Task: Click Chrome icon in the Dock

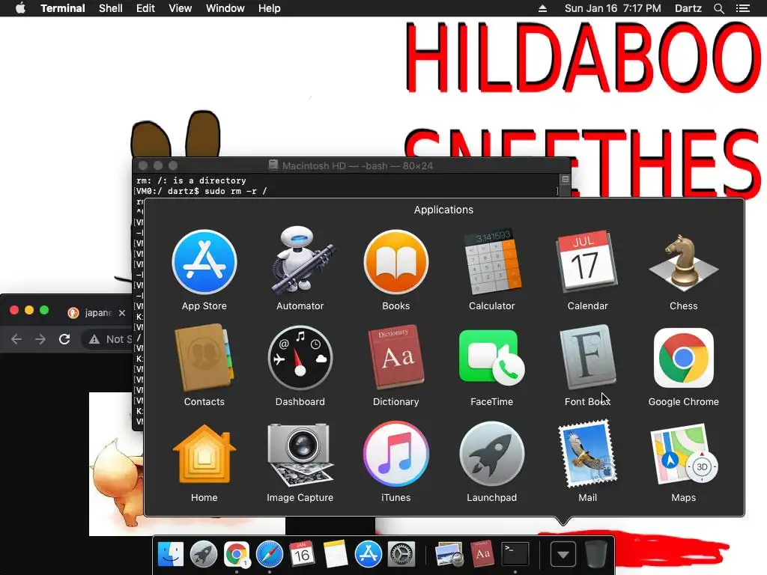Action: click(x=236, y=555)
